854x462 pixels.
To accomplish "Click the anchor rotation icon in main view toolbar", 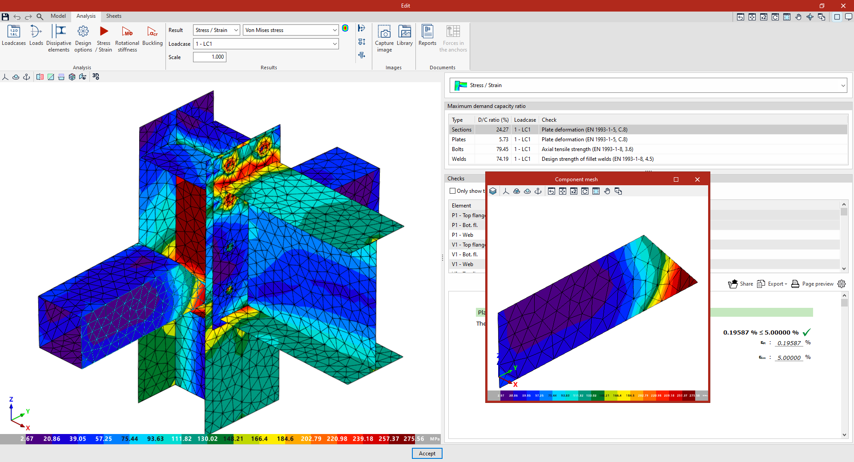I will pos(27,77).
